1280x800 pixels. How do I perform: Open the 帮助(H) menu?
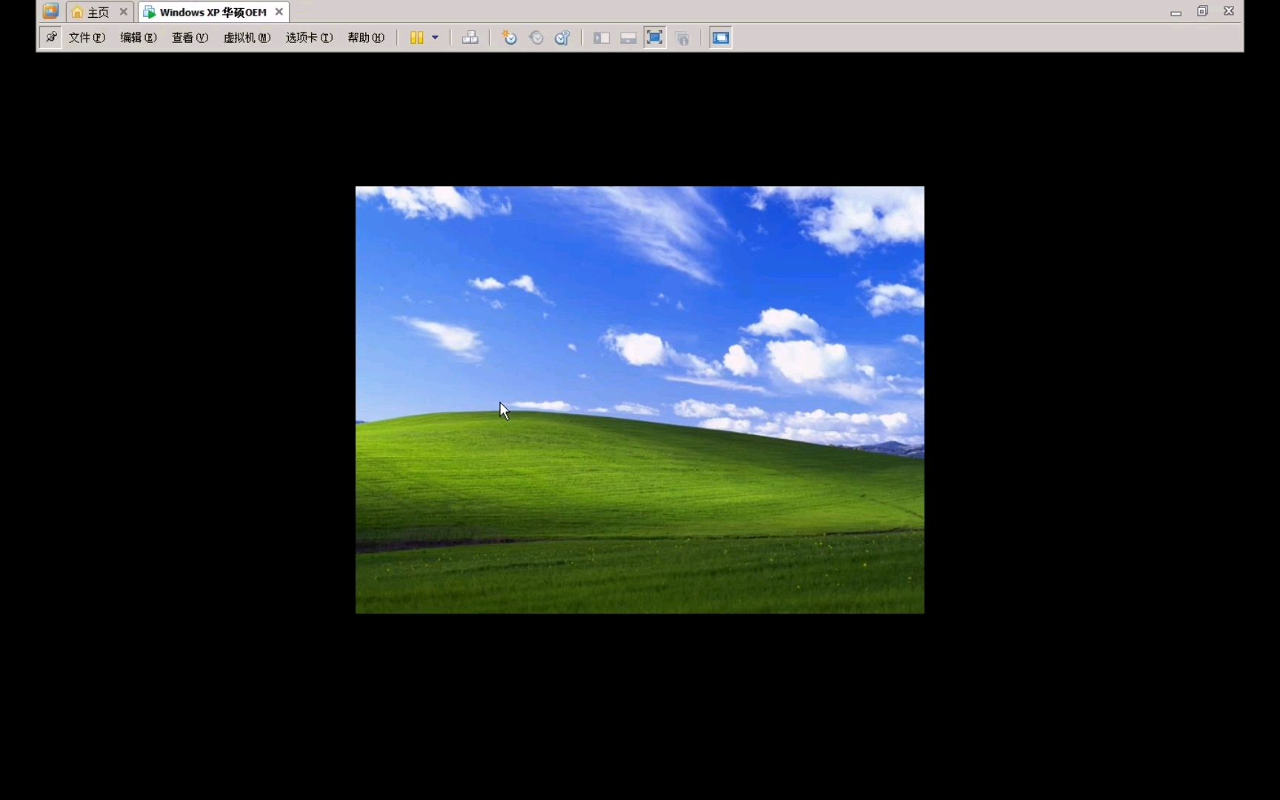(366, 38)
